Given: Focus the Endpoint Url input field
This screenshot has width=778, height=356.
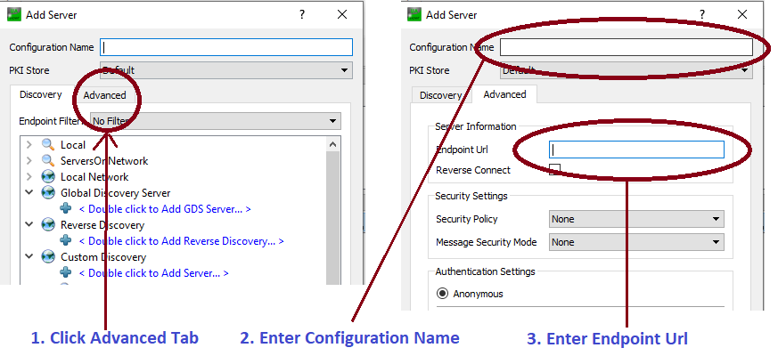Looking at the screenshot, I should tap(636, 150).
